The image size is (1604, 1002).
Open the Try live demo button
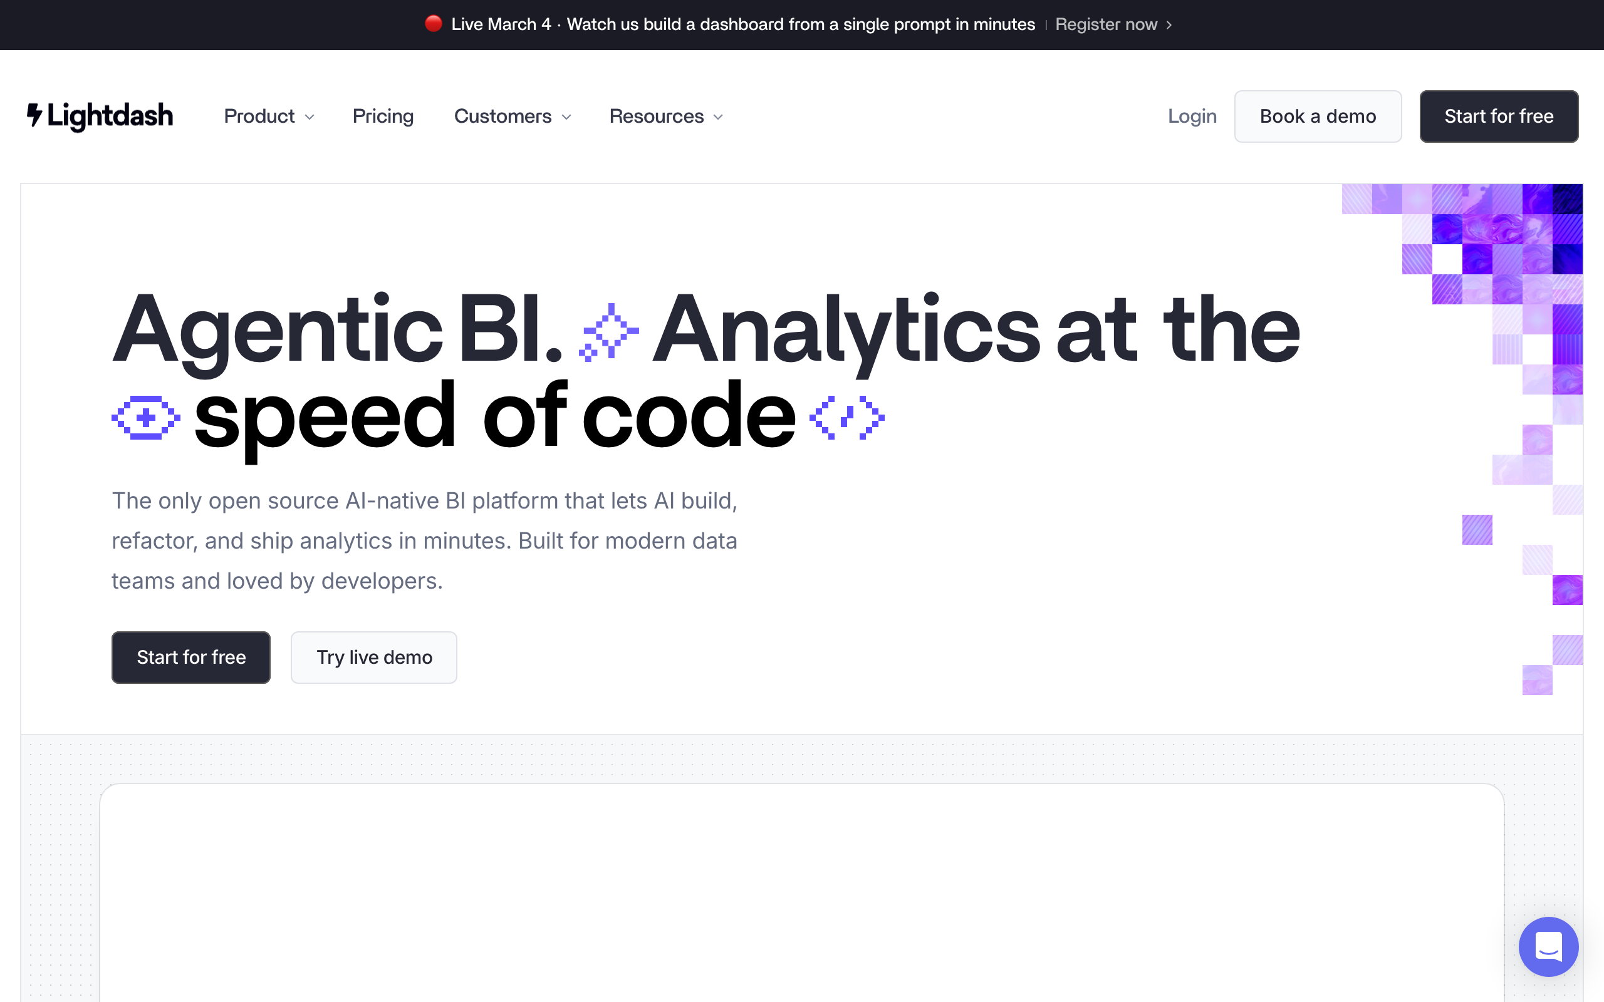click(x=374, y=657)
